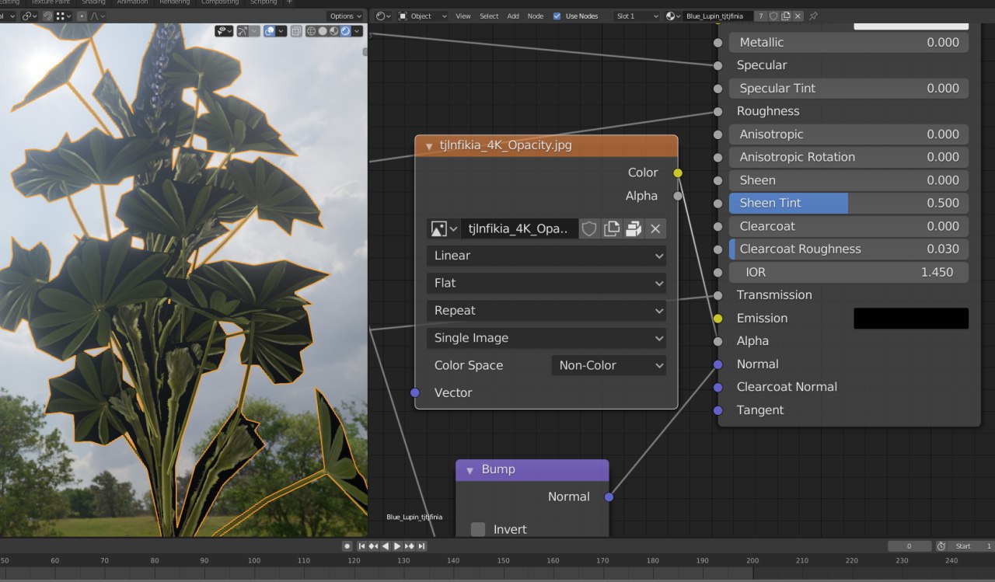The width and height of the screenshot is (995, 582).
Task: Enable Invert checkbox in Bump node
Action: 478,529
